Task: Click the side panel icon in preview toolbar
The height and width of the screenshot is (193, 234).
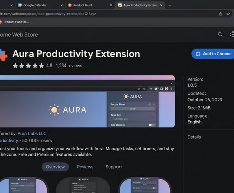Action: pos(161,89)
